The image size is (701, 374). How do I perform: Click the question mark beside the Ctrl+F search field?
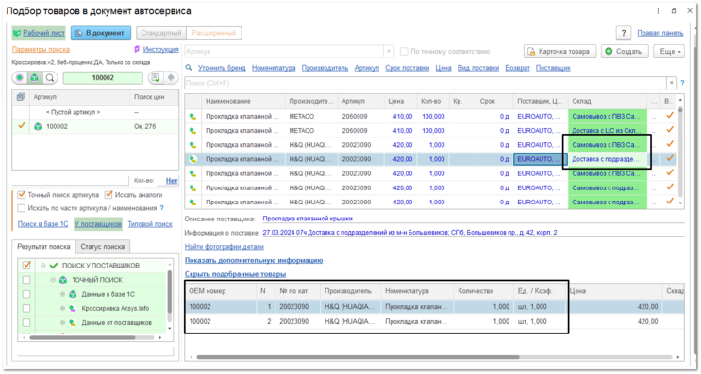tap(682, 83)
